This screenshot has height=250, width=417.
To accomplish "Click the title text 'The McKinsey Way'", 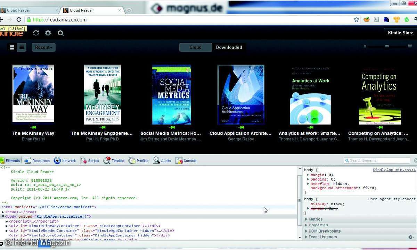I will click(33, 133).
